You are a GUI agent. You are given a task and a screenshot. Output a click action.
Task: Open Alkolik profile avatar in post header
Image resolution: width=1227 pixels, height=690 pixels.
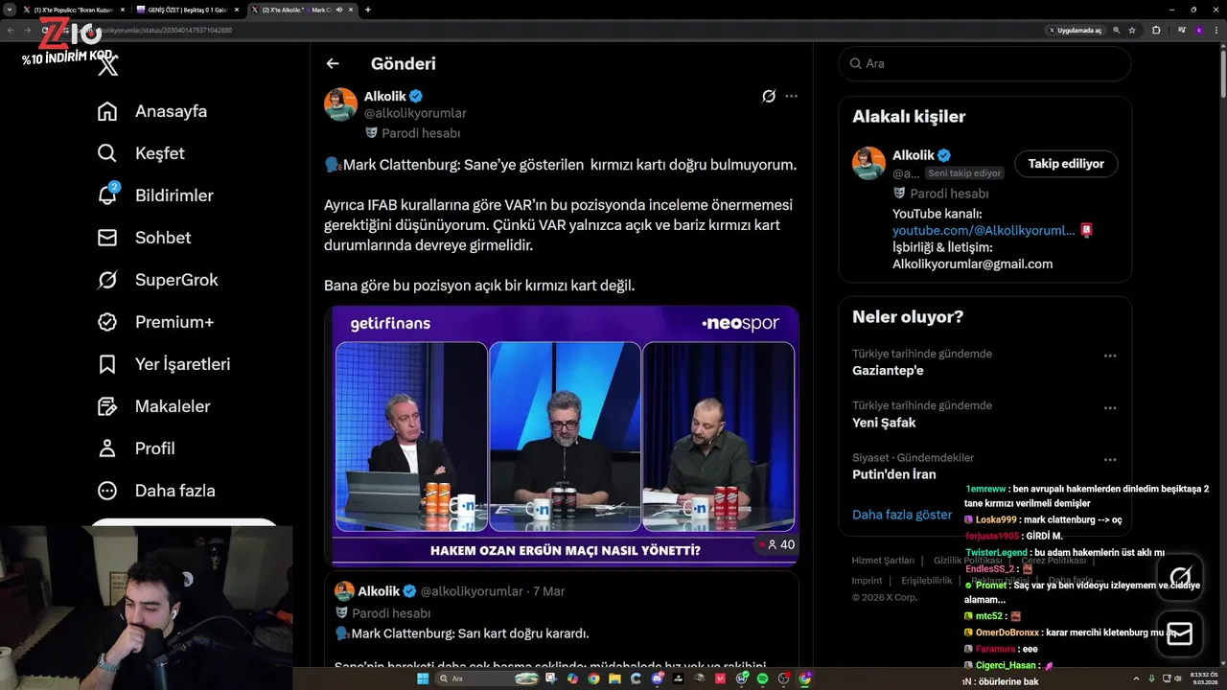coord(340,104)
